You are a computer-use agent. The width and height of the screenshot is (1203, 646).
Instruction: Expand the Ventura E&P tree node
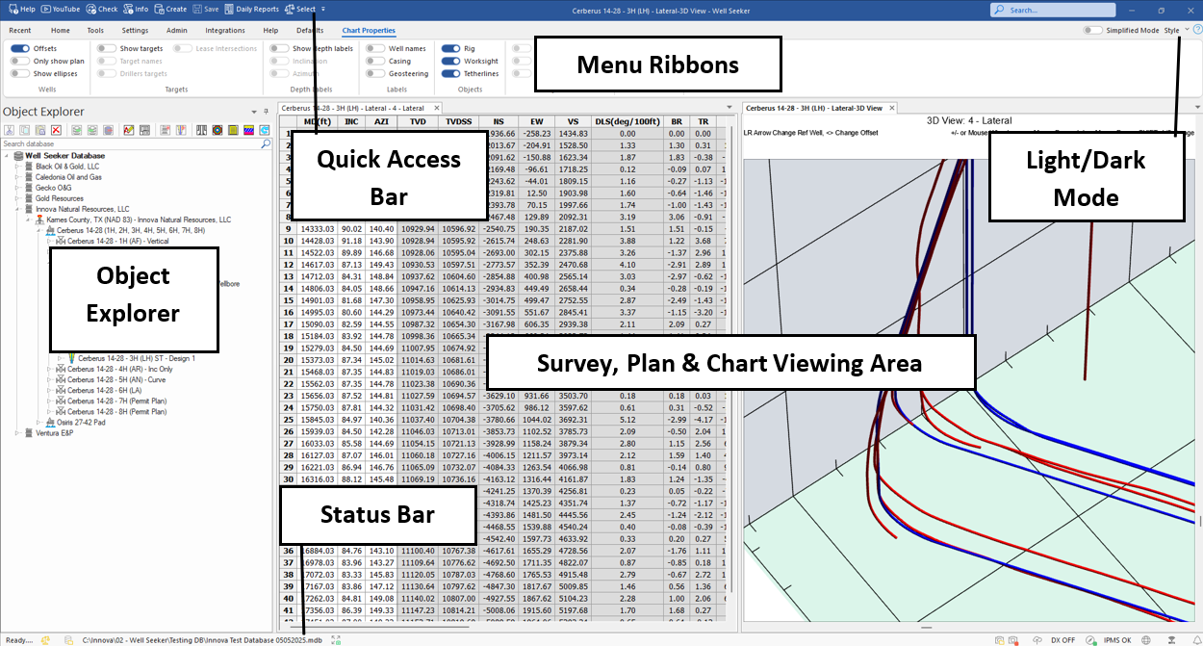tap(16, 433)
